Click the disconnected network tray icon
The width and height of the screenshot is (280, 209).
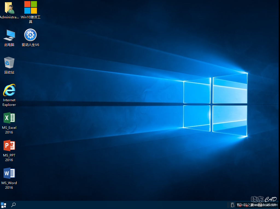(x=239, y=205)
